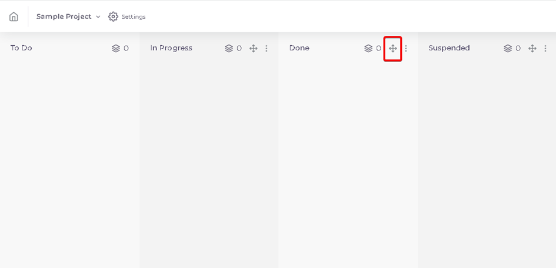
Task: Click the To Do column title
Action: tap(21, 48)
